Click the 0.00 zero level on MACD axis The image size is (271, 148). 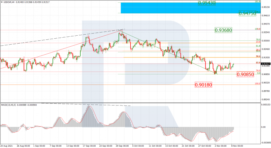click(264, 127)
